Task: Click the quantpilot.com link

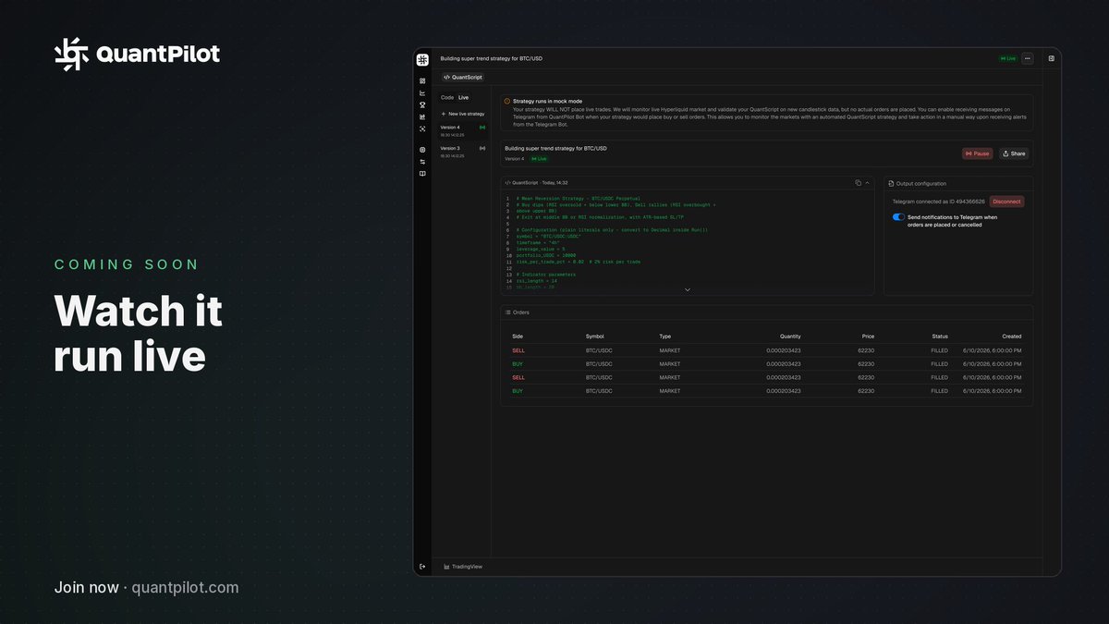Action: tap(186, 587)
